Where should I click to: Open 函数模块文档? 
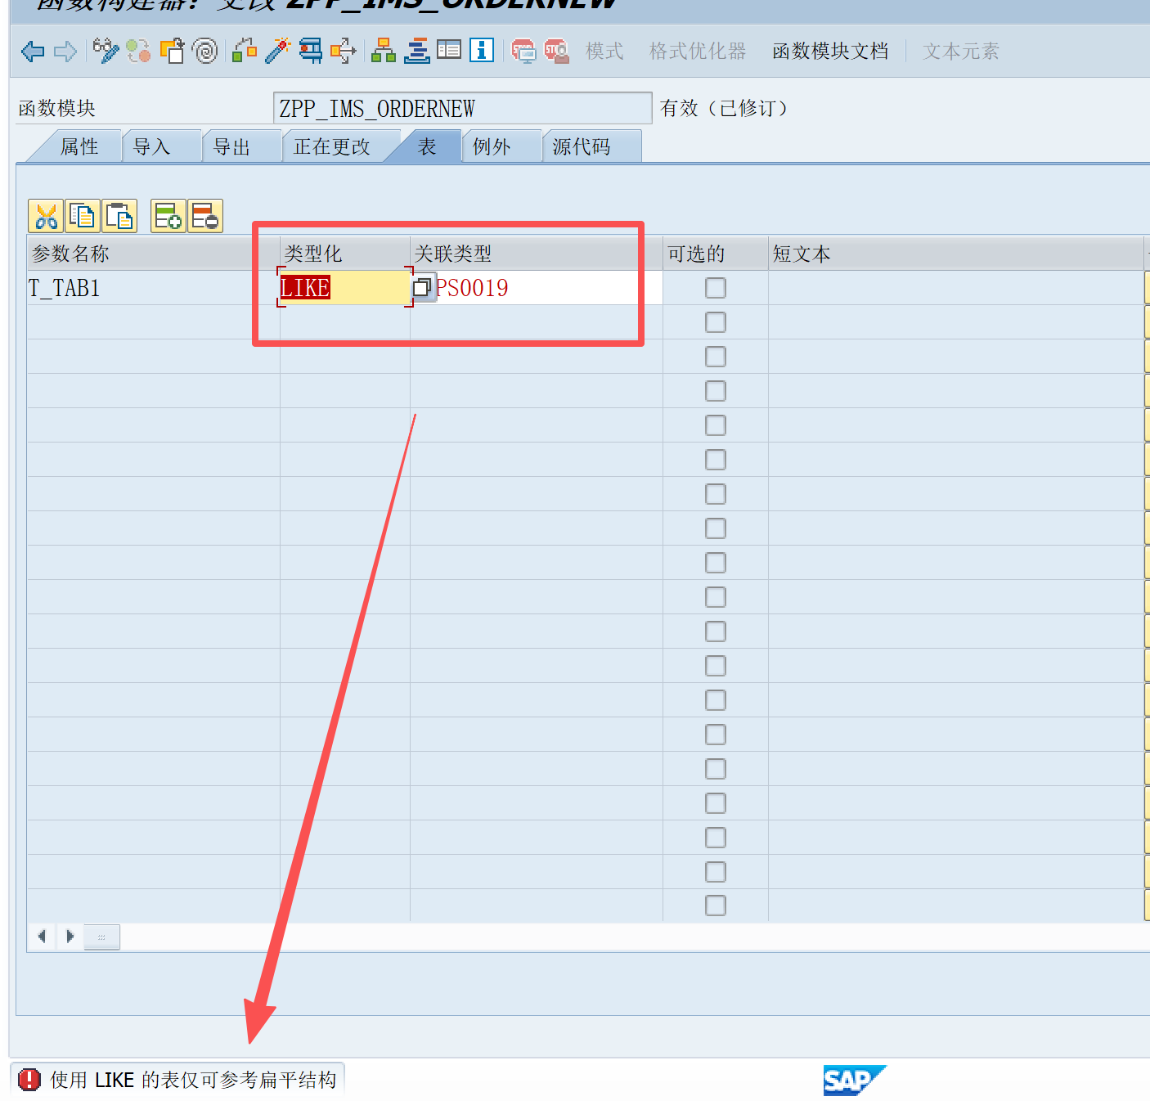pyautogui.click(x=830, y=51)
